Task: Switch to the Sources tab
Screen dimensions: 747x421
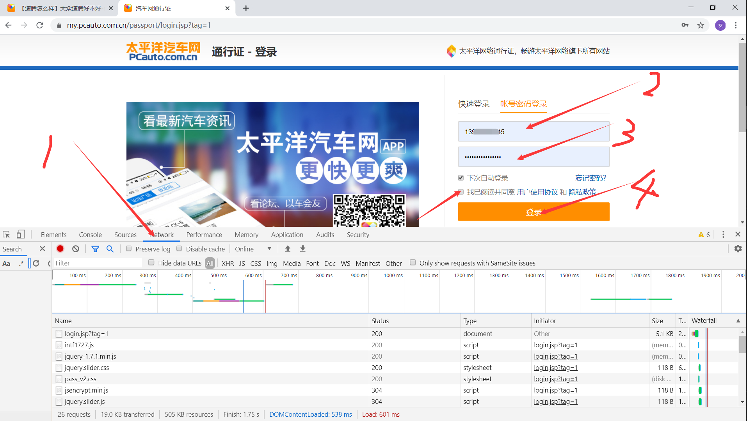Action: (125, 235)
